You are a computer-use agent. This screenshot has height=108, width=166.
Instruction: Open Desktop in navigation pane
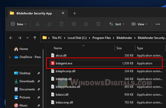22,73
